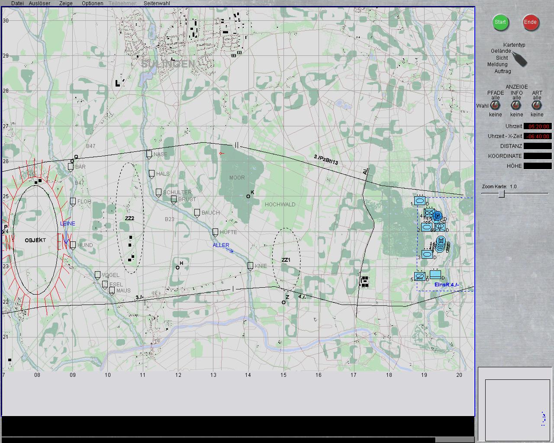Toggle the ART display switch

point(537,105)
